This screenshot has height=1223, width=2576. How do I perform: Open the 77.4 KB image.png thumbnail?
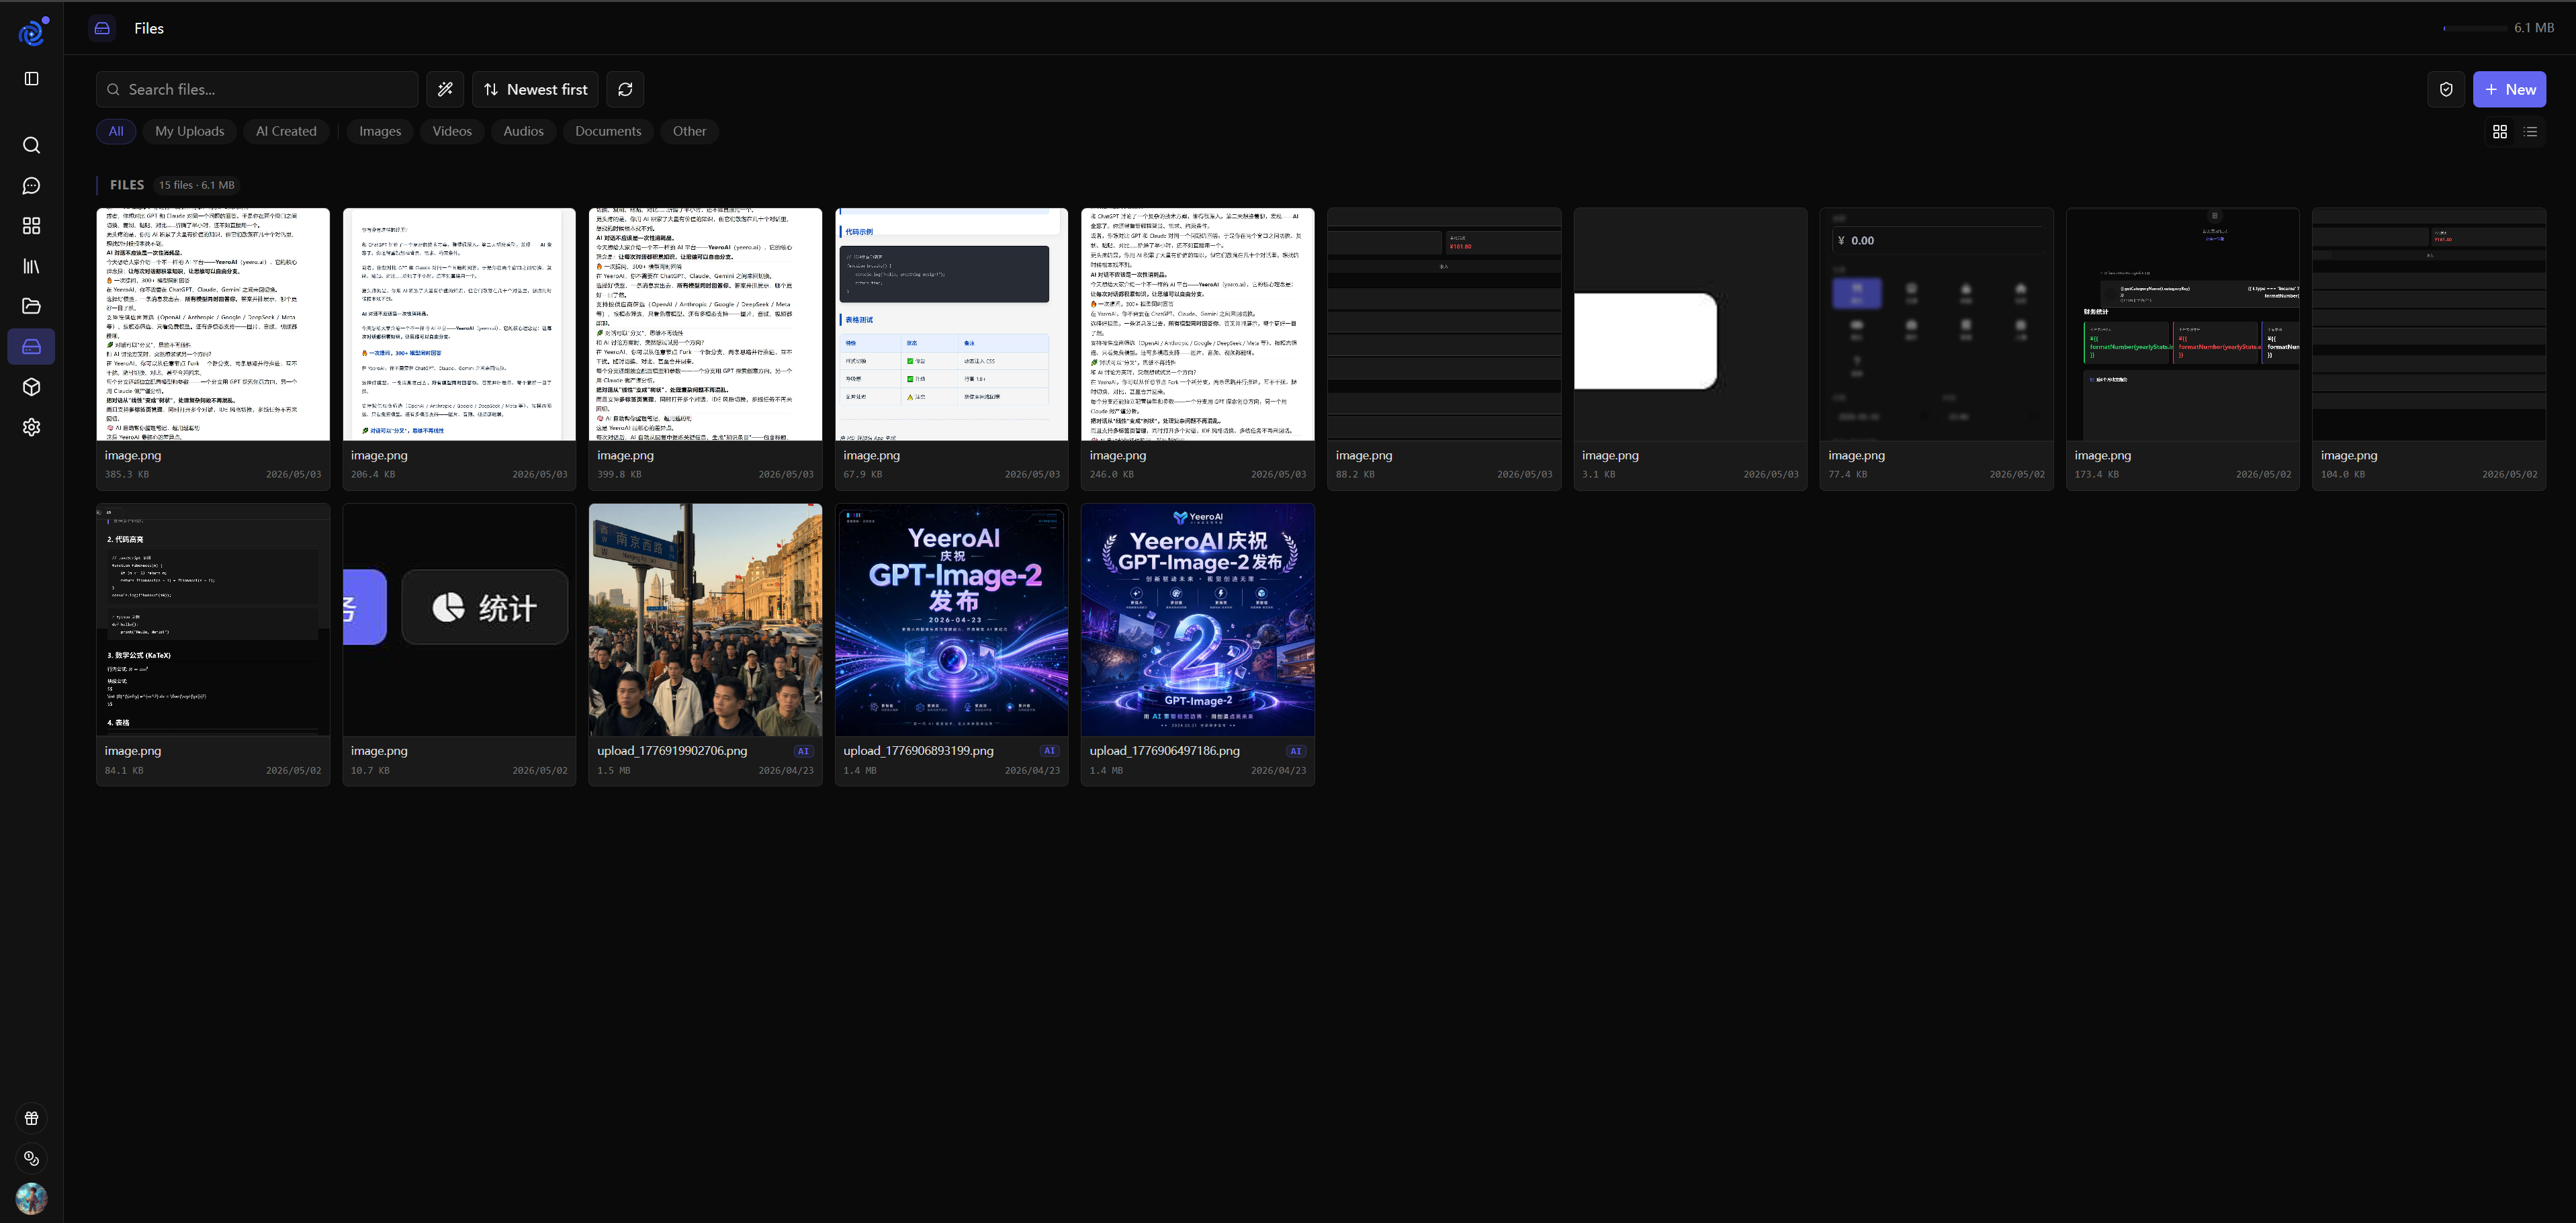(x=1936, y=324)
